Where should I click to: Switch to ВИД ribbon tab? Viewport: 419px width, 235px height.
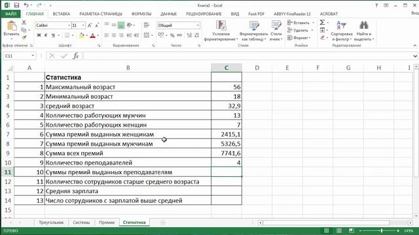(235, 14)
